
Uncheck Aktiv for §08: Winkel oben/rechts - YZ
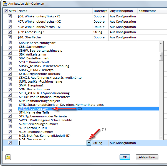point(10,27)
